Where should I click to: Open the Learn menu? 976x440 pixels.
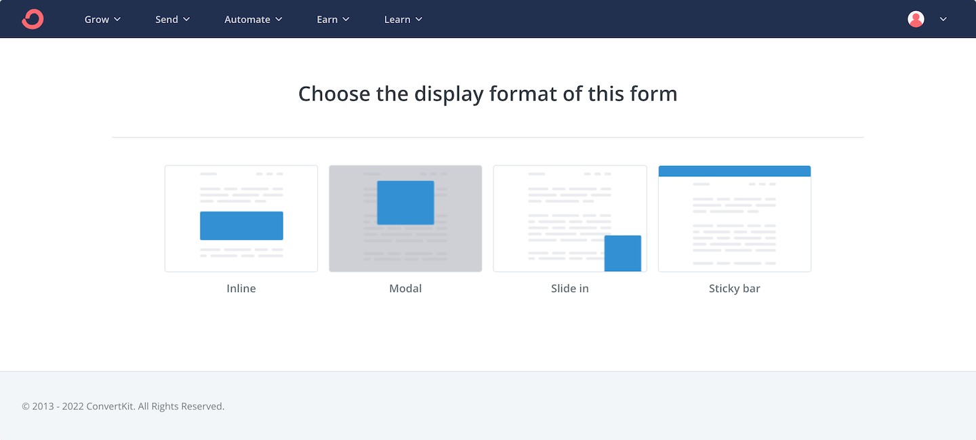tap(403, 19)
